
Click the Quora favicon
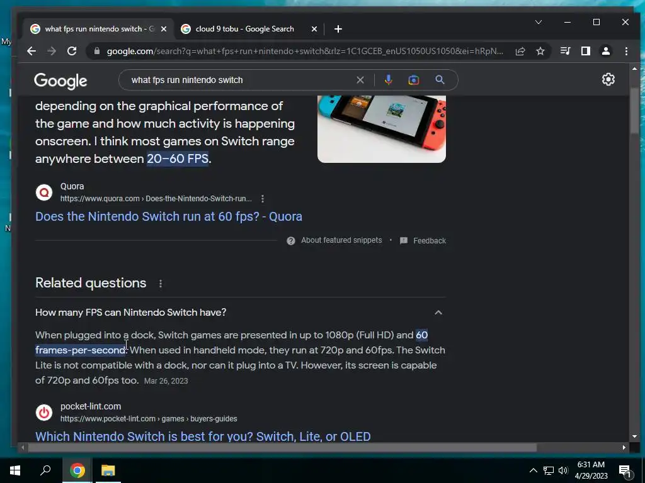pyautogui.click(x=44, y=192)
